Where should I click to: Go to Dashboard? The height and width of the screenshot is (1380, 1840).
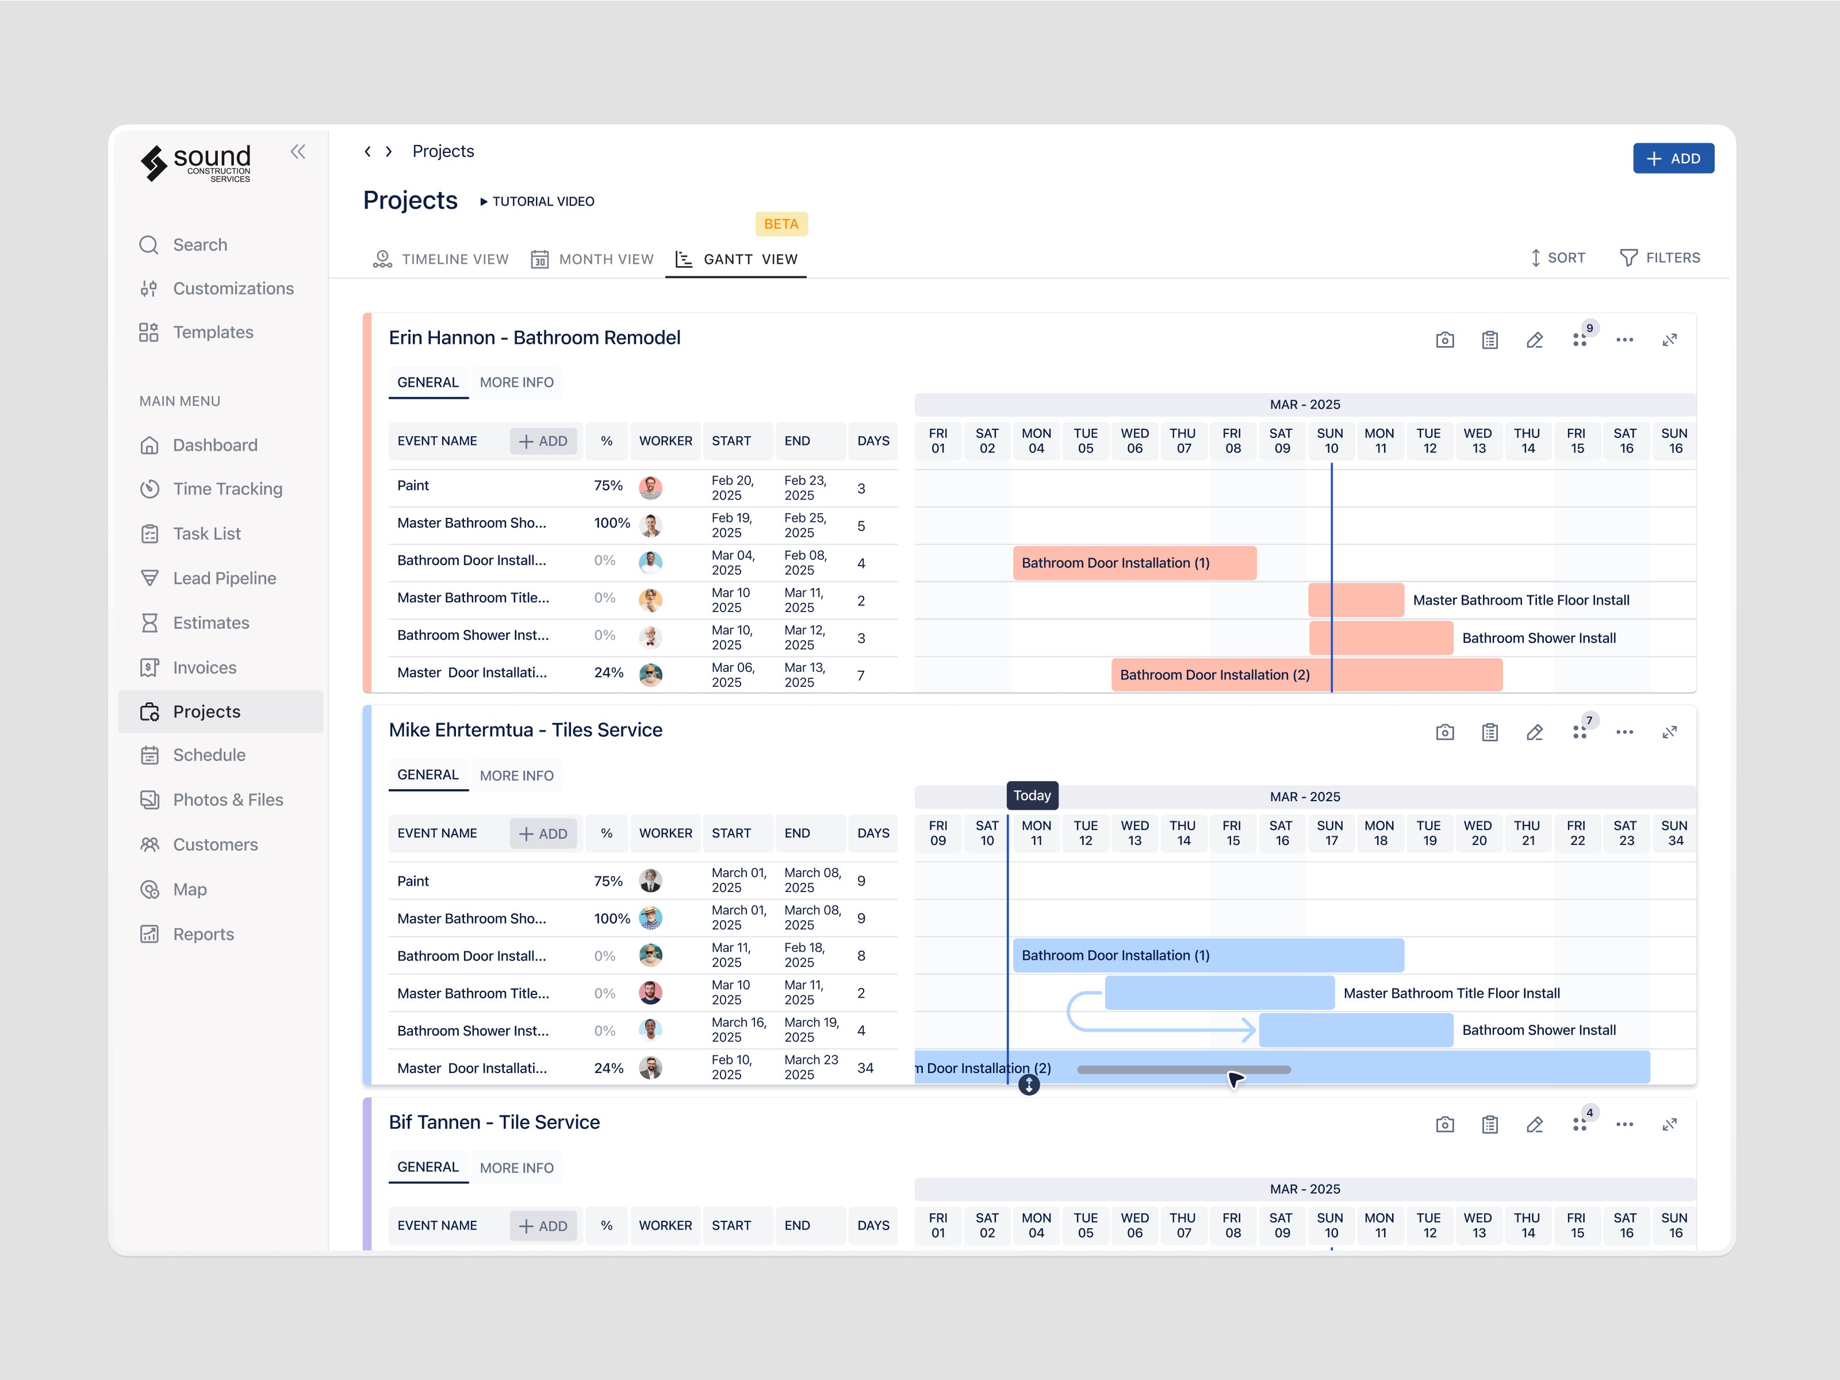[199, 445]
